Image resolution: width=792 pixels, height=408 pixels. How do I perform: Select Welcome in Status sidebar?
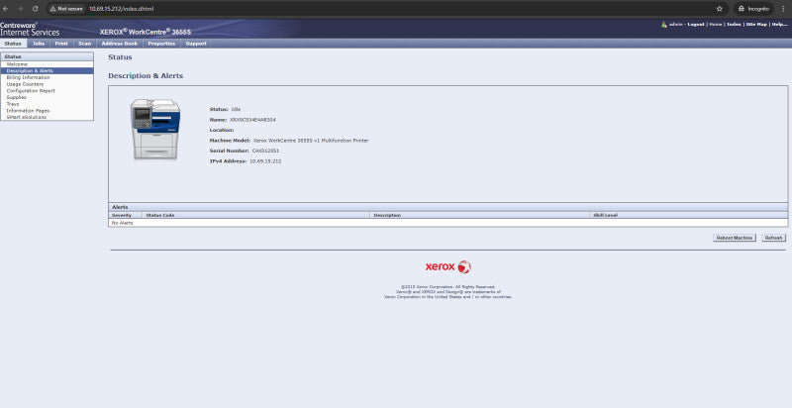point(17,64)
